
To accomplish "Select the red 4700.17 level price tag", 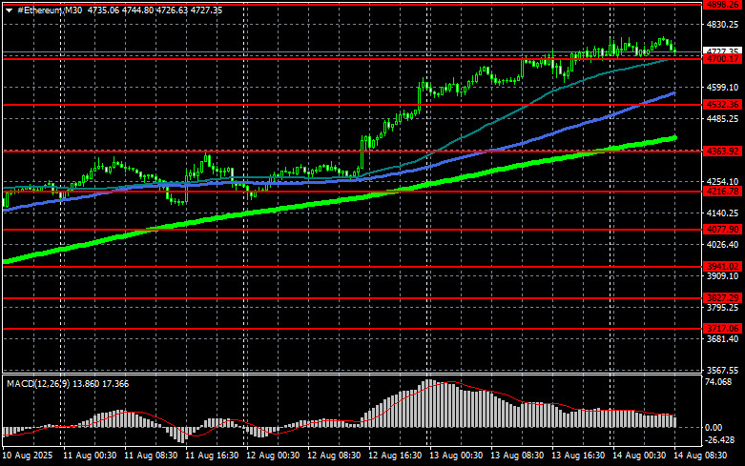I will tap(722, 59).
